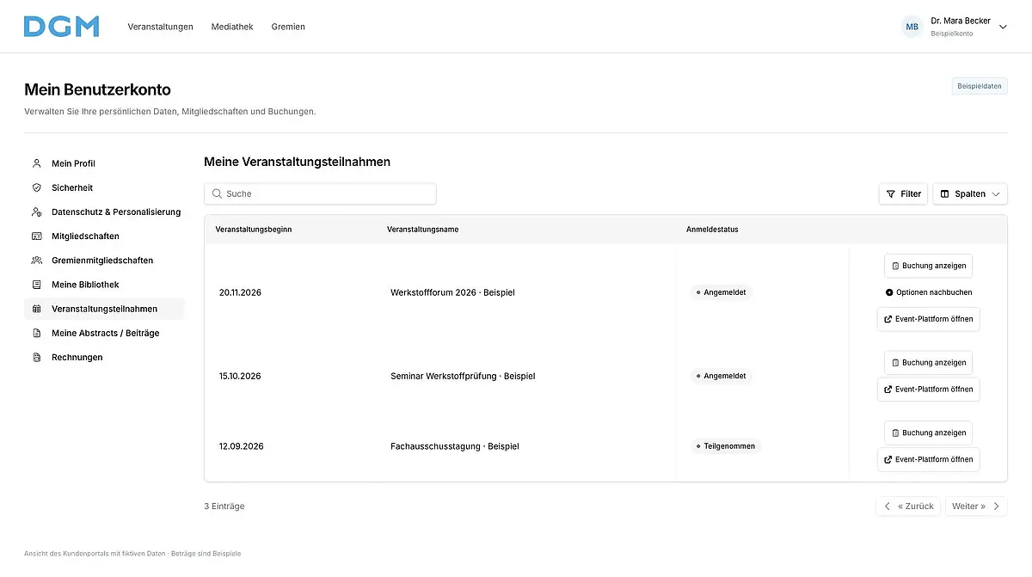Click the Datenschutz & Personalisierung icon
The height and width of the screenshot is (577, 1032).
(x=36, y=212)
